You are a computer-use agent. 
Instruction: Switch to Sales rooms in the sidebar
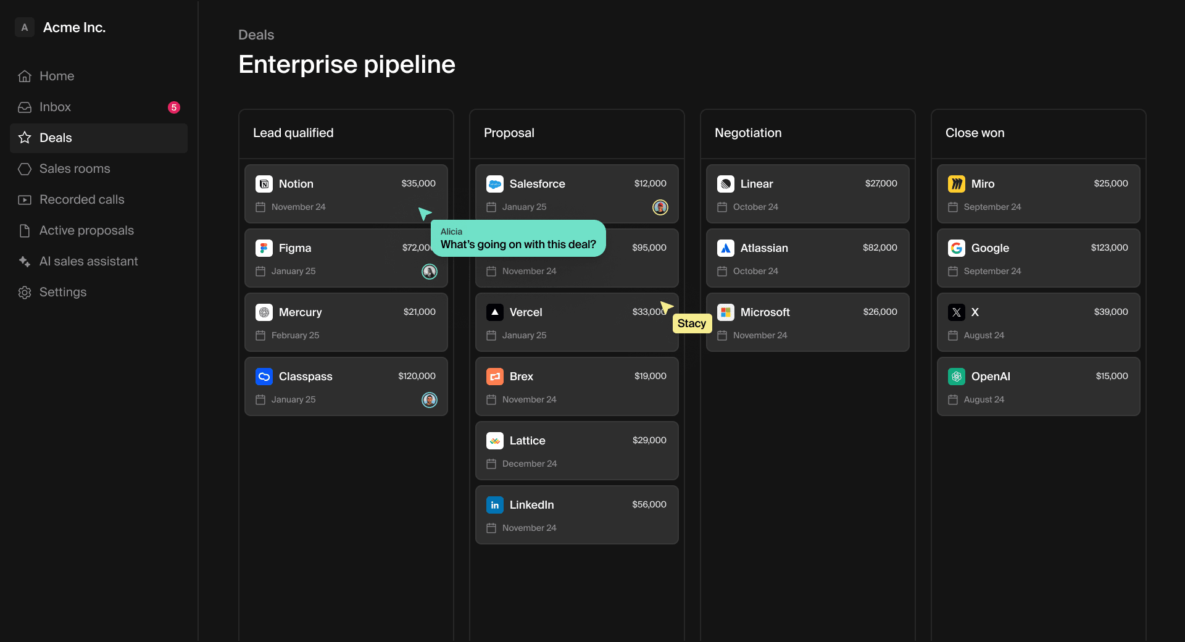click(75, 168)
